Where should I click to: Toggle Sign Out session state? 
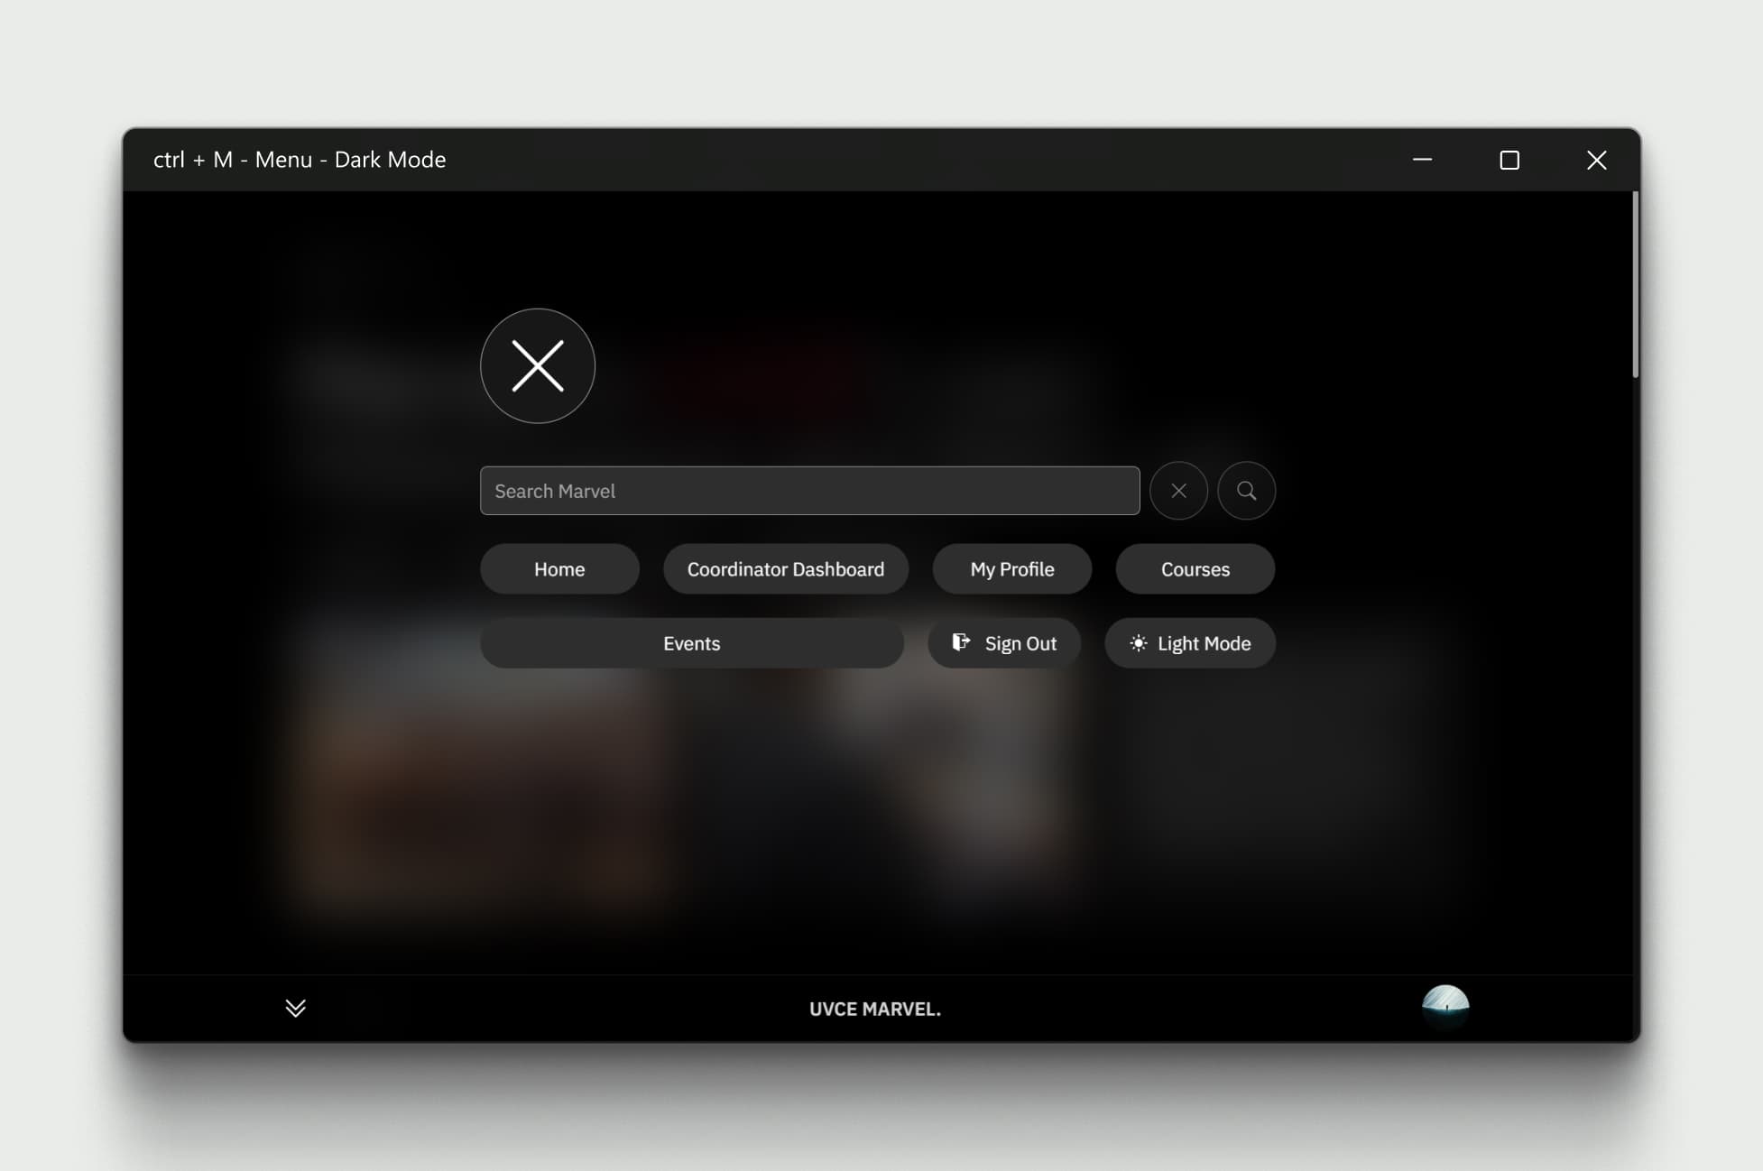(1003, 643)
